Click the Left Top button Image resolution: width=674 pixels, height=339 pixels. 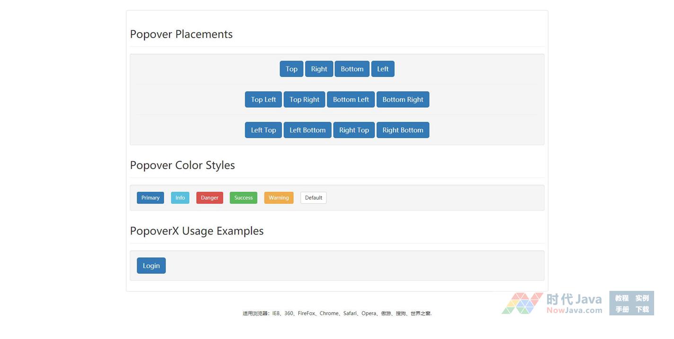tap(263, 130)
